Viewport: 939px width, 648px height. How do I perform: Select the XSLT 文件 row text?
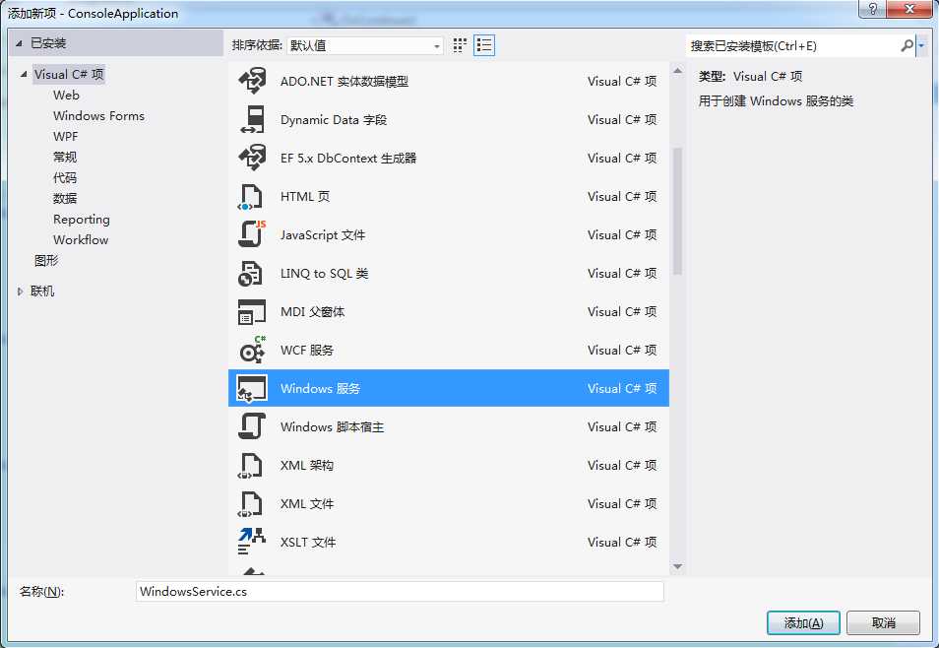click(308, 542)
